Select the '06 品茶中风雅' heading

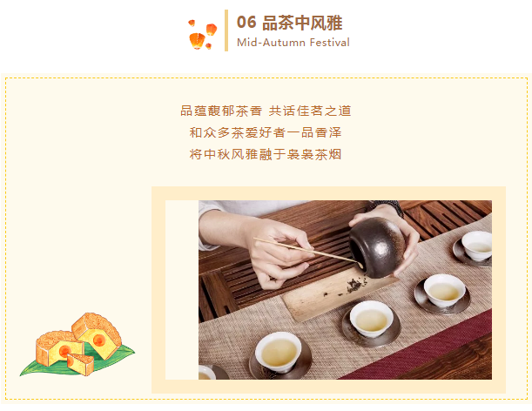pyautogui.click(x=289, y=24)
